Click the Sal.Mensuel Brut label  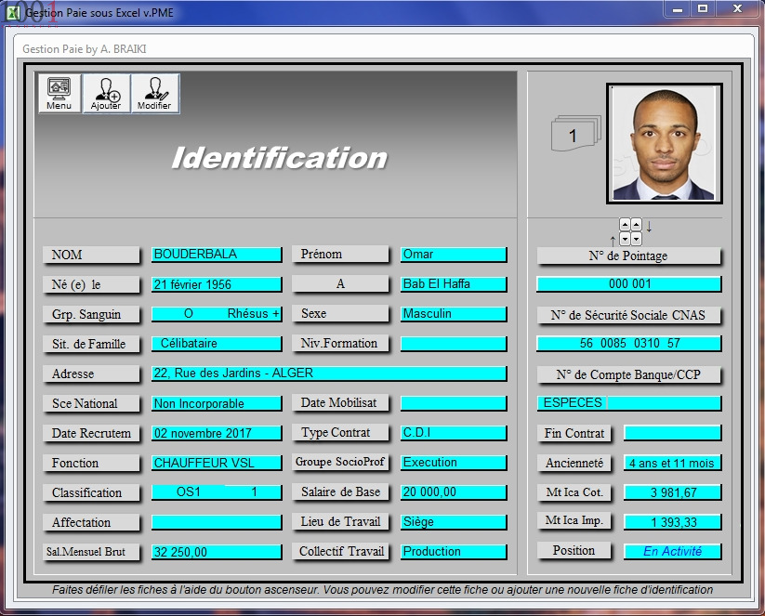pyautogui.click(x=91, y=552)
